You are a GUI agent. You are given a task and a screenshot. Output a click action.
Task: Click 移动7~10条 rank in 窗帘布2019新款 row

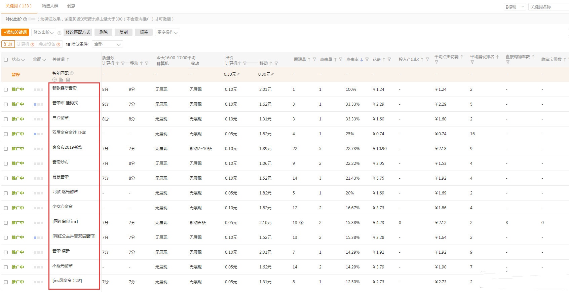tap(201, 149)
